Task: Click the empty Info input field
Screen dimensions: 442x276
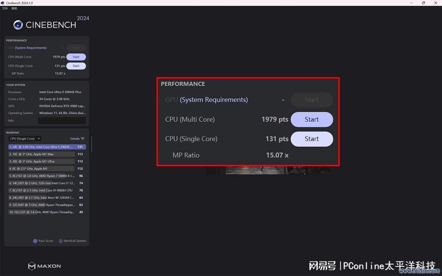Action: click(x=62, y=120)
